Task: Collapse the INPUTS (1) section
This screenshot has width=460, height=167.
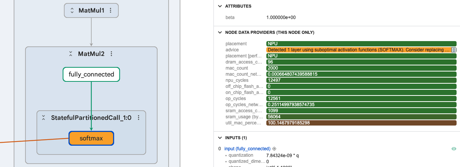Action: (x=220, y=138)
